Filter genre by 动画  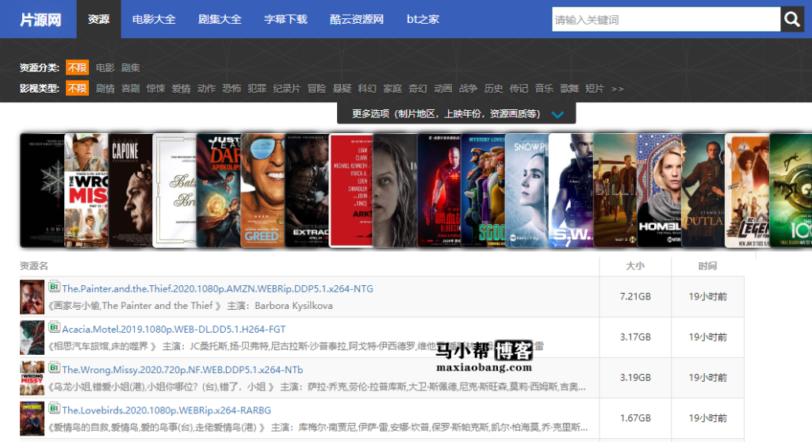tap(443, 89)
